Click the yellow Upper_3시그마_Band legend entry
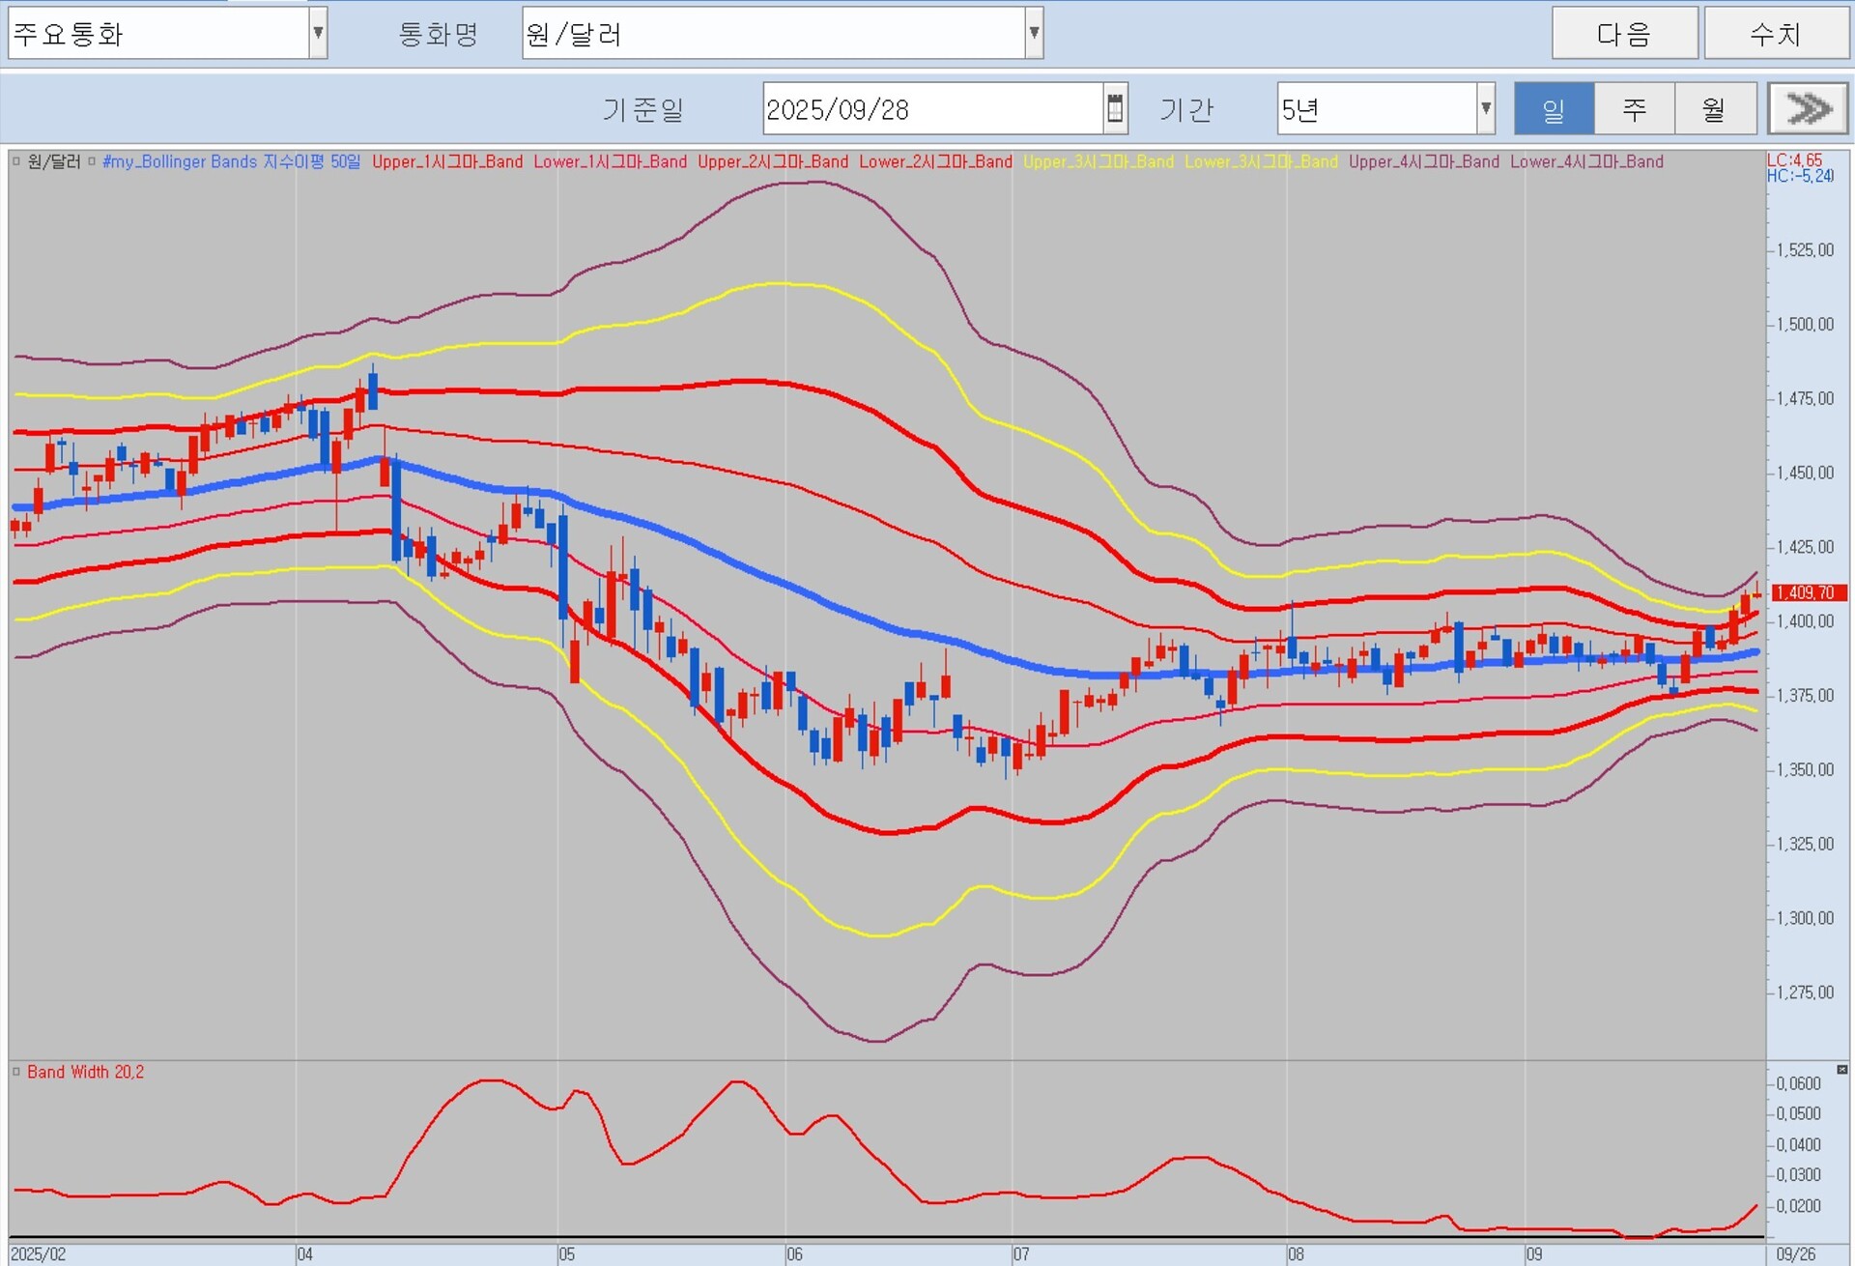Viewport: 1855px width, 1266px height. pos(1099,161)
